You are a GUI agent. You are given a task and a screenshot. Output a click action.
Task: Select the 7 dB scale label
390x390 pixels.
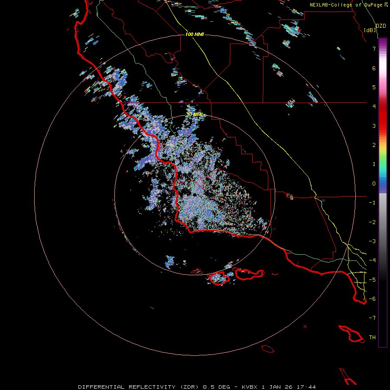374,49
